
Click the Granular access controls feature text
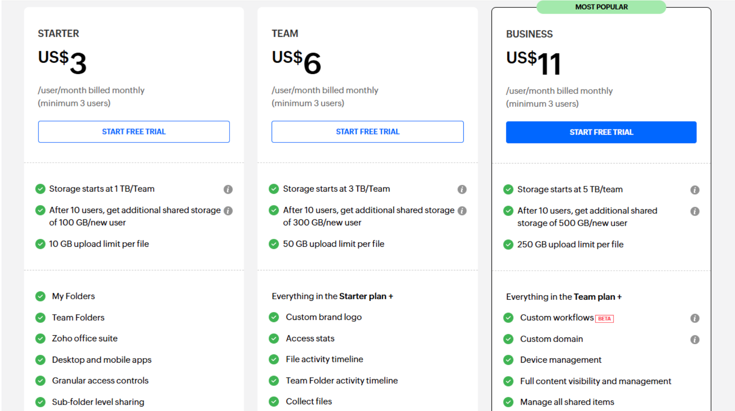coord(100,381)
